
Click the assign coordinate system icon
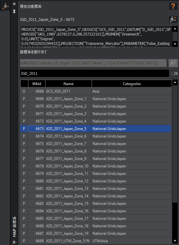coord(173,63)
